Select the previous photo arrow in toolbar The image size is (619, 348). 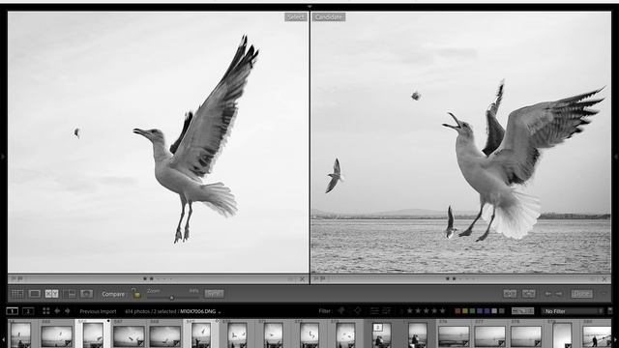pos(548,294)
